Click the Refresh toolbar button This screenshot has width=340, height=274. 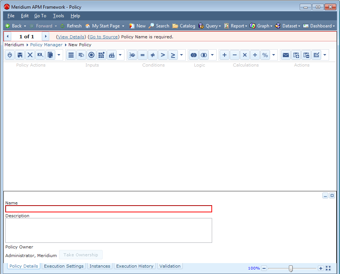pos(71,26)
